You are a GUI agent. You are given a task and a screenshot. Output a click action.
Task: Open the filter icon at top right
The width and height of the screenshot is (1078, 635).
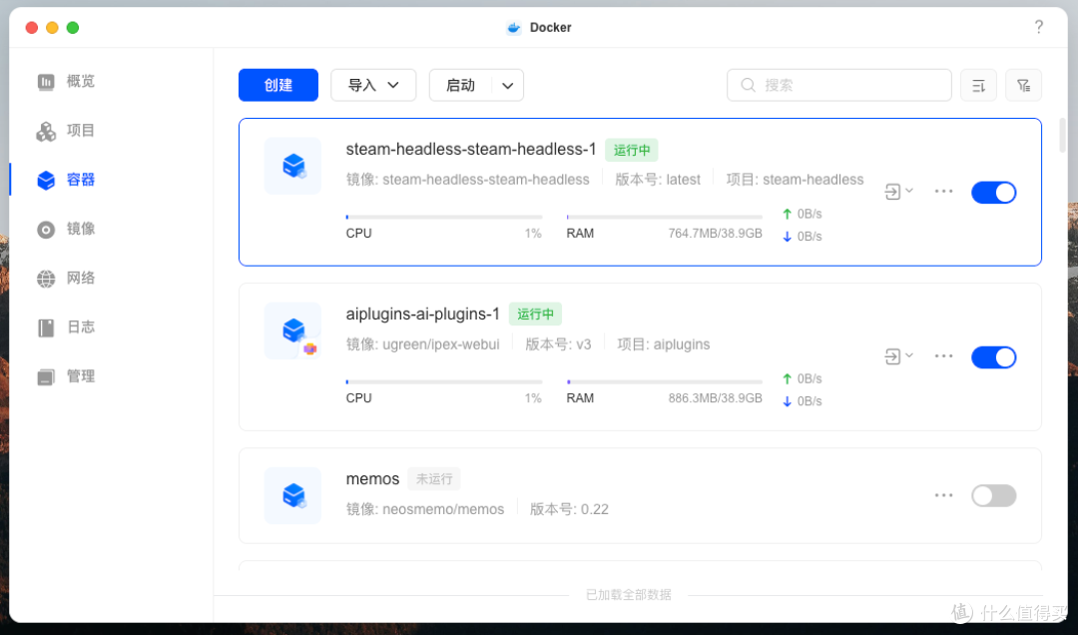tap(1023, 85)
